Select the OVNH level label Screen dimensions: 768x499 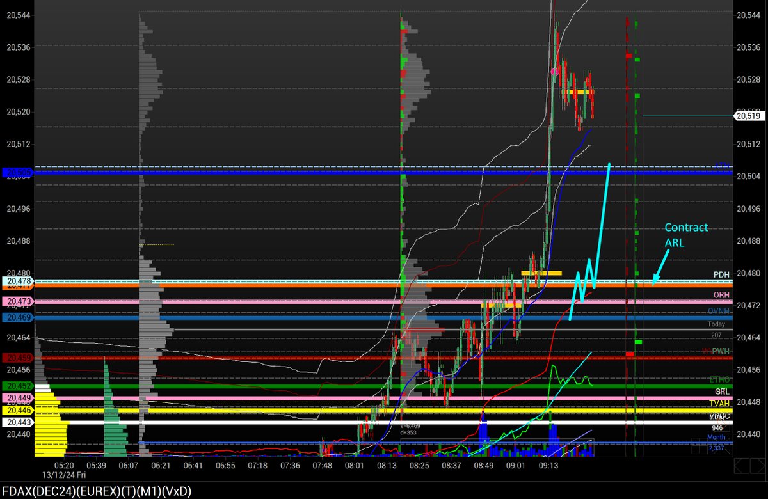click(718, 311)
